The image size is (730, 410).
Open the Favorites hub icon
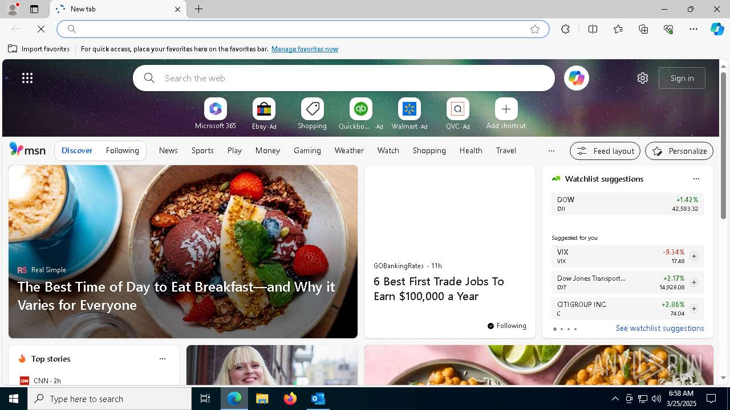(618, 29)
